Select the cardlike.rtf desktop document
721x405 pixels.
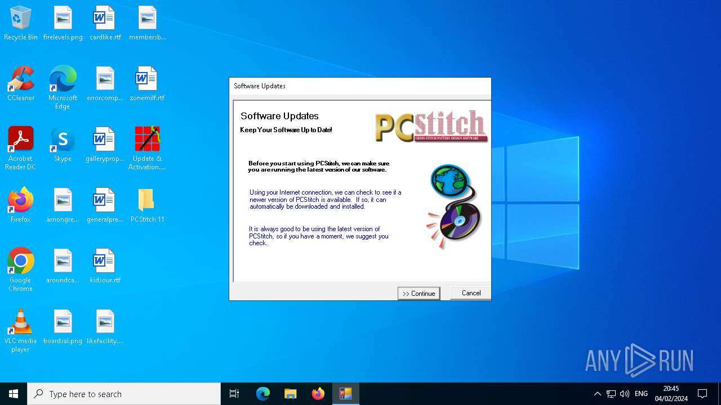coord(105,24)
